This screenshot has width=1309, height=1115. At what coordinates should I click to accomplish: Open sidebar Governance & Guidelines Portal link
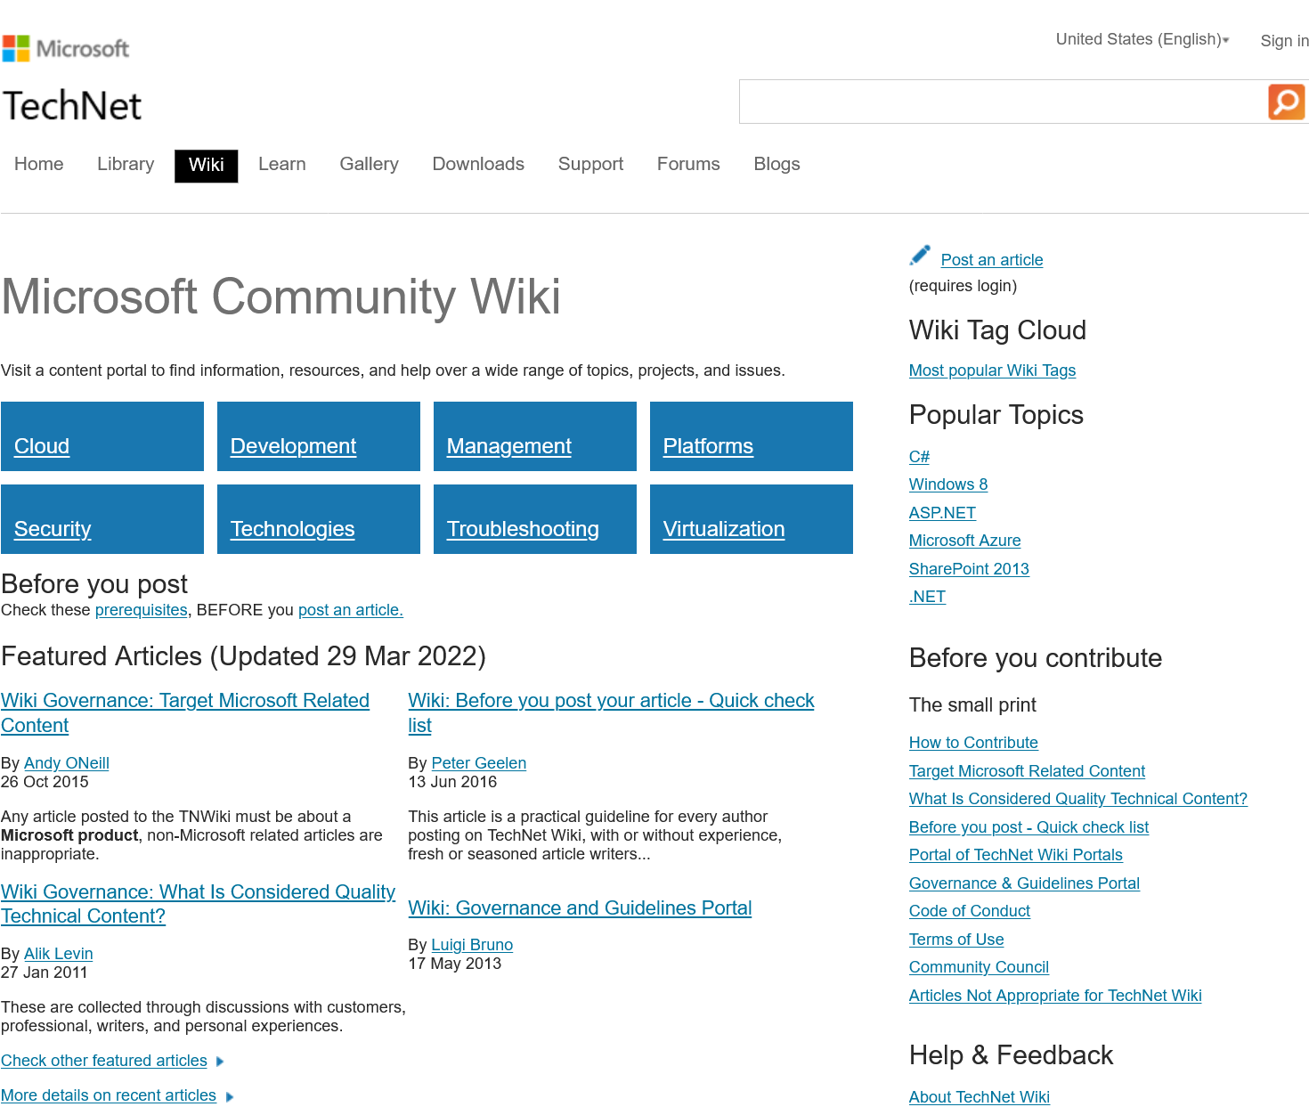pos(1024,883)
